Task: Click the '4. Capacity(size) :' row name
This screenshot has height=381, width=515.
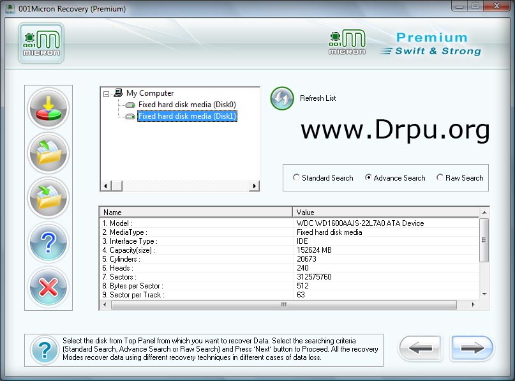Action: [128, 250]
